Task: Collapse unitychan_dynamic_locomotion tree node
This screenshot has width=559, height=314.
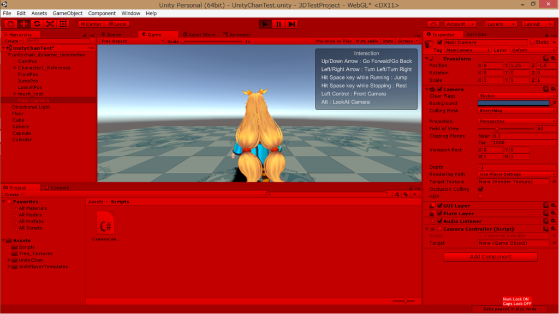Action: pyautogui.click(x=9, y=55)
